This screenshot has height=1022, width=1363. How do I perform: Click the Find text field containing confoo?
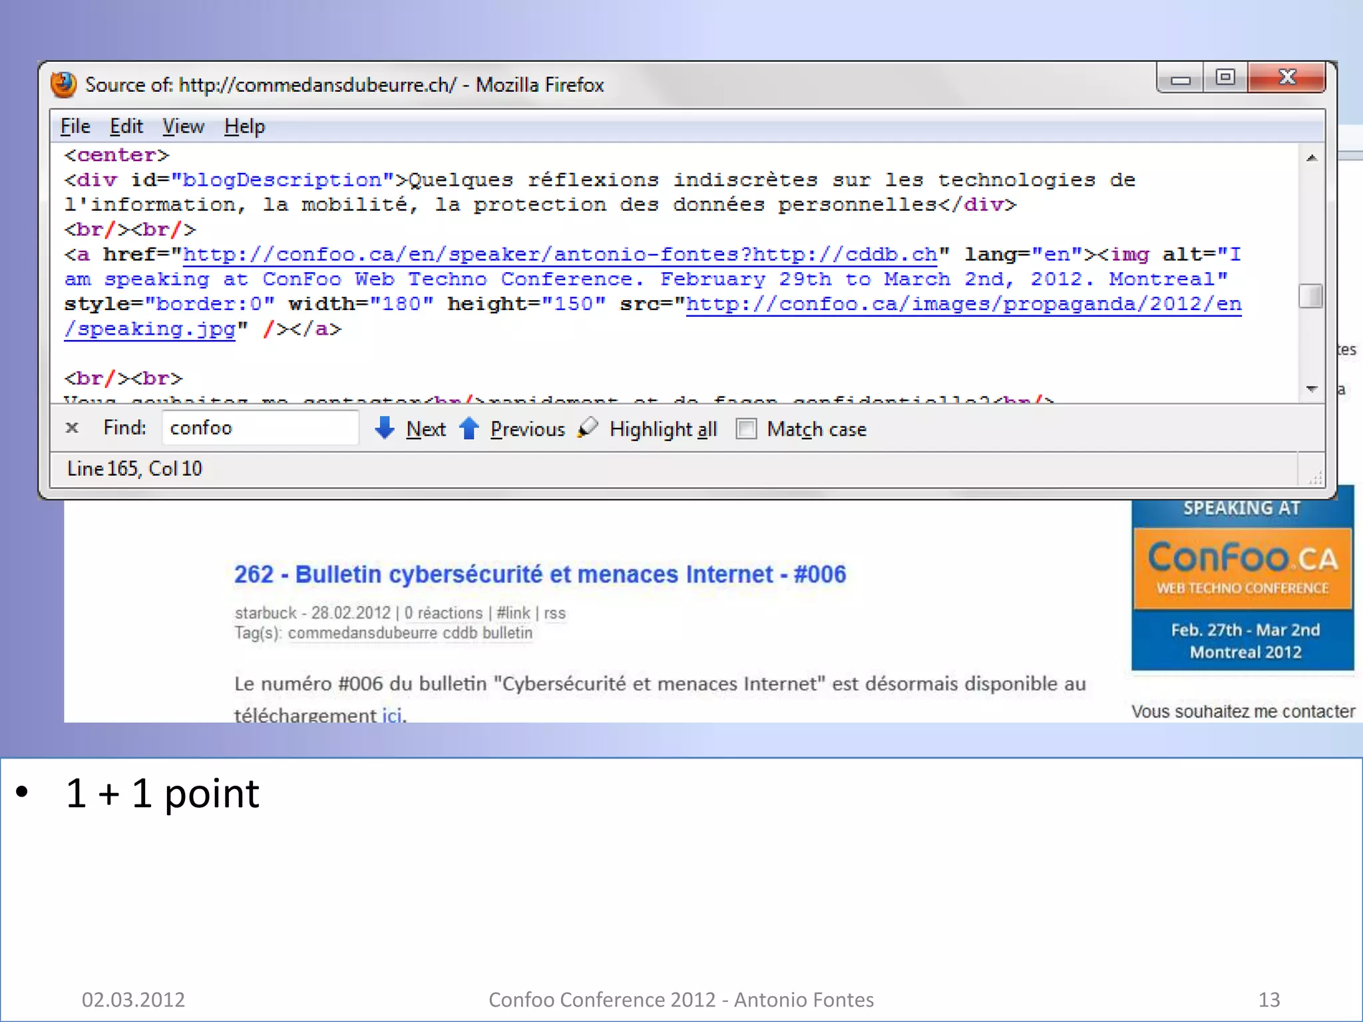[260, 428]
